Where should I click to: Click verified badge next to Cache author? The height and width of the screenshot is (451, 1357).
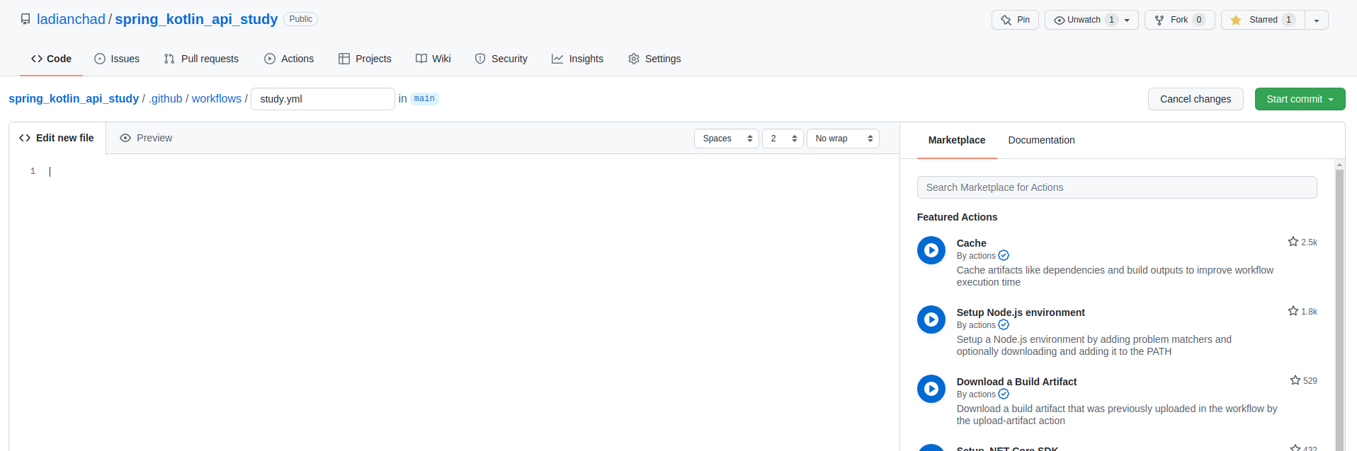pyautogui.click(x=1004, y=256)
